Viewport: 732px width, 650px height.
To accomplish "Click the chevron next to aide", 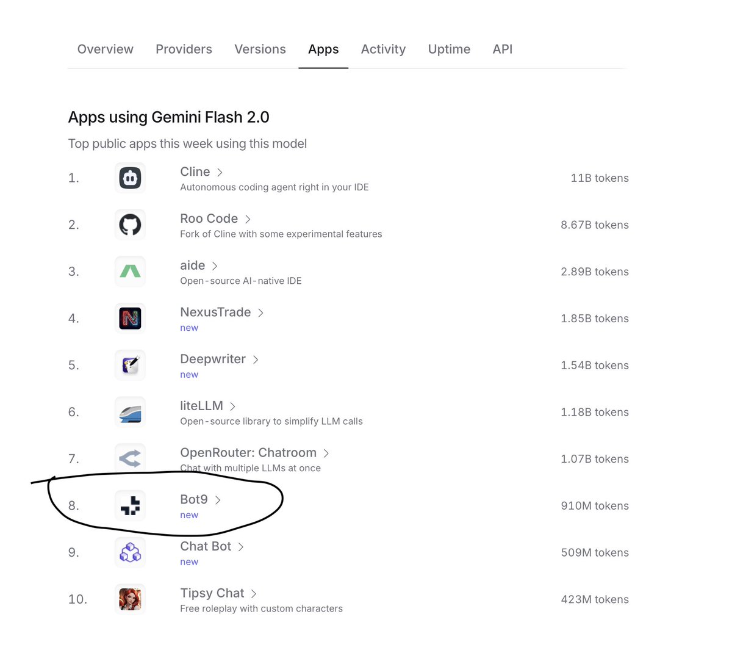I will click(215, 266).
